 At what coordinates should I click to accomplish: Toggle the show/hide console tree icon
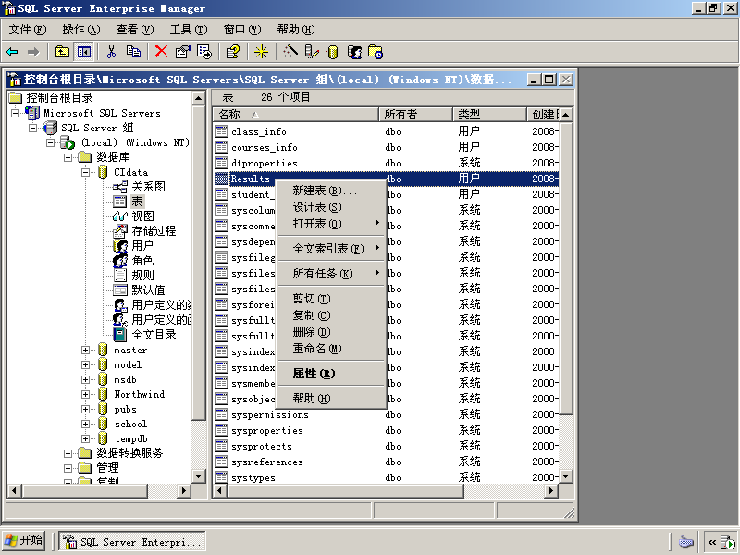[84, 52]
